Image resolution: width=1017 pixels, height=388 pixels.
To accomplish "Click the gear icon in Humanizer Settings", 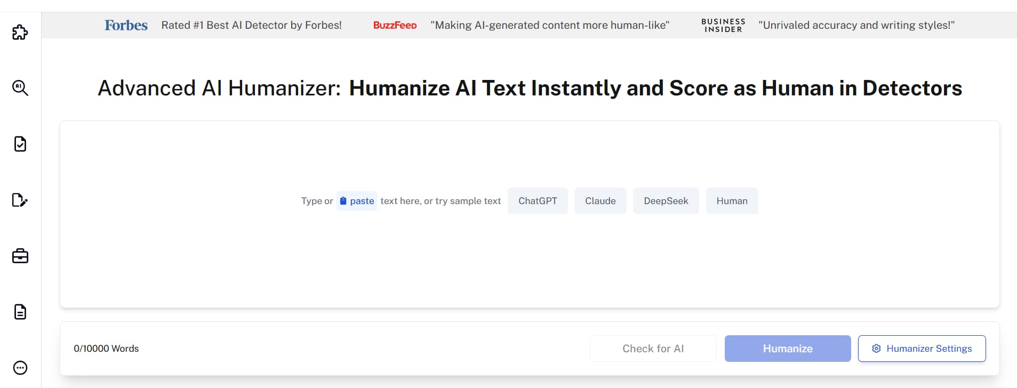I will point(876,349).
